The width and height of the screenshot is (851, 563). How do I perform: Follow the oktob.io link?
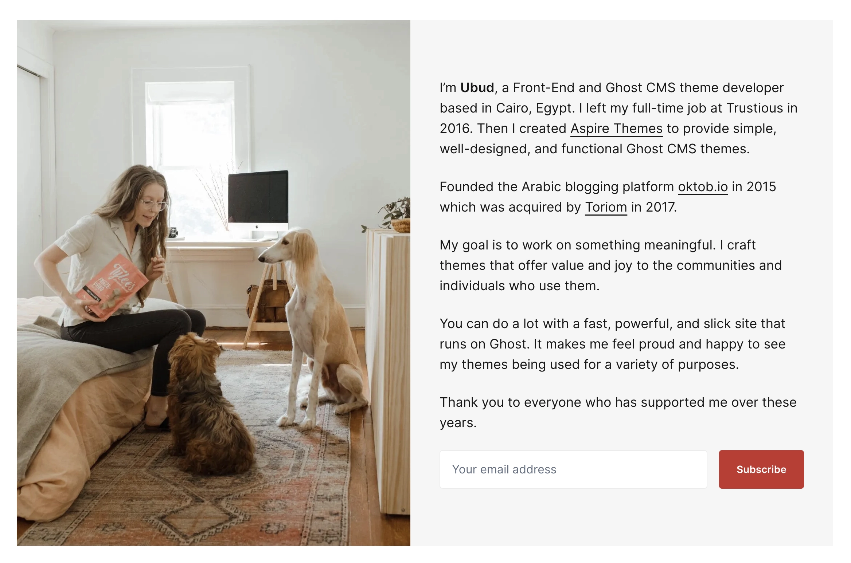703,187
